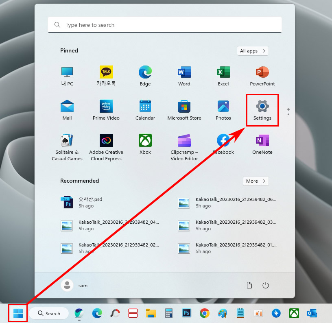
Task: Launch Prime Video app
Action: click(106, 110)
